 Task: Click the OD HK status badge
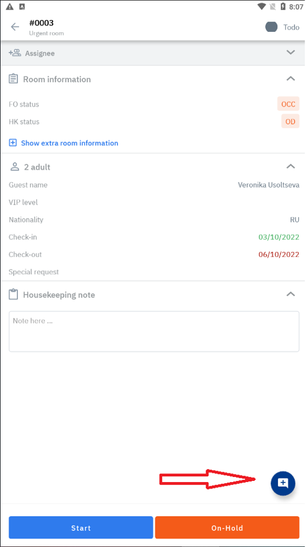pos(290,122)
